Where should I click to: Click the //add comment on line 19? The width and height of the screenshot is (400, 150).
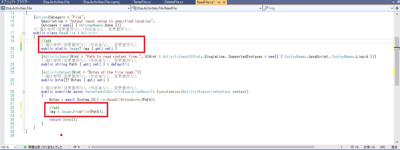46,41
